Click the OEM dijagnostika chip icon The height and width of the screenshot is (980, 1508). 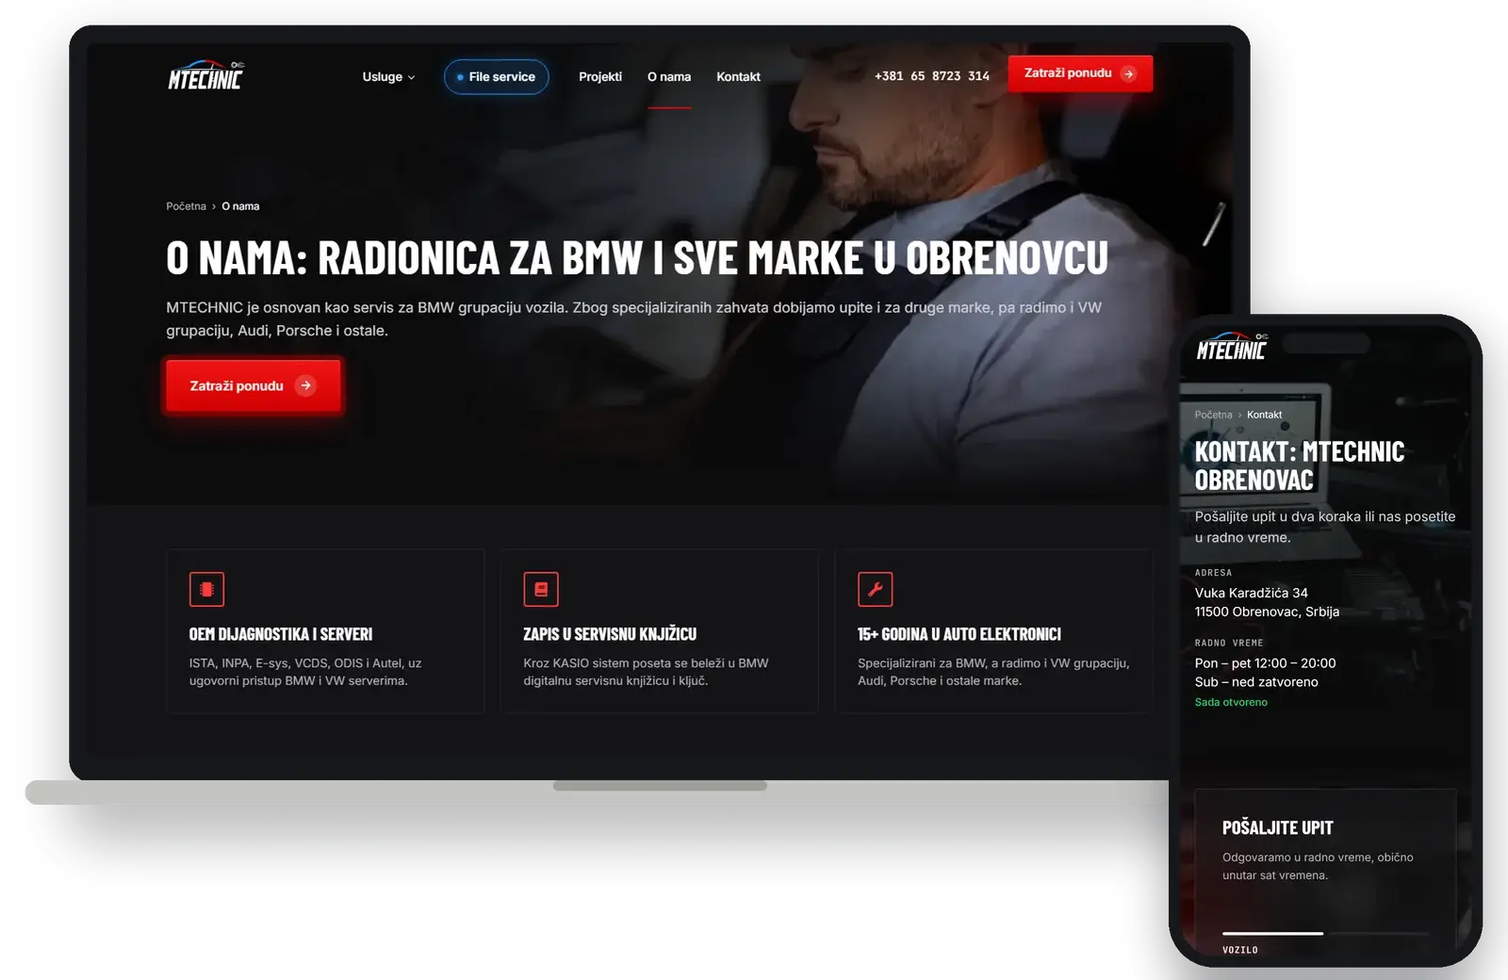206,589
